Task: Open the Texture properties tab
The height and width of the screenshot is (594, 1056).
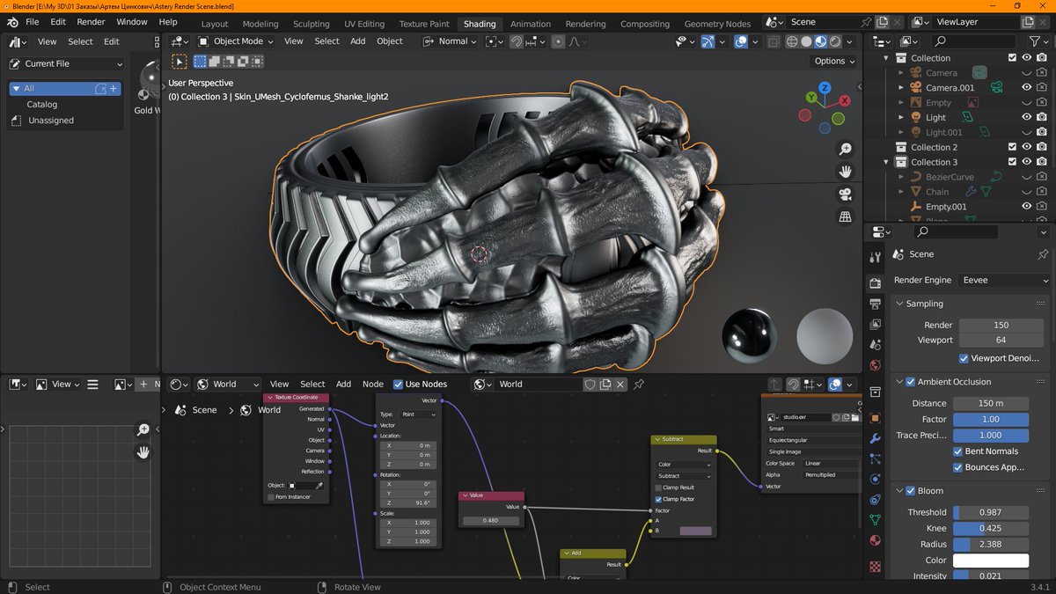Action: tap(875, 566)
